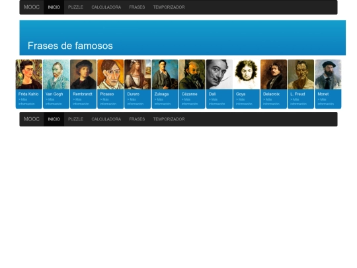Click the Dalí portrait thumbnail
Screen dimensions: 357x268
[219, 74]
